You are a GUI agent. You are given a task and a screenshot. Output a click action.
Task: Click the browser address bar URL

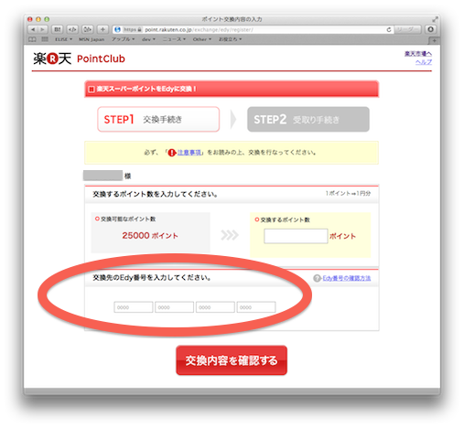tap(199, 29)
